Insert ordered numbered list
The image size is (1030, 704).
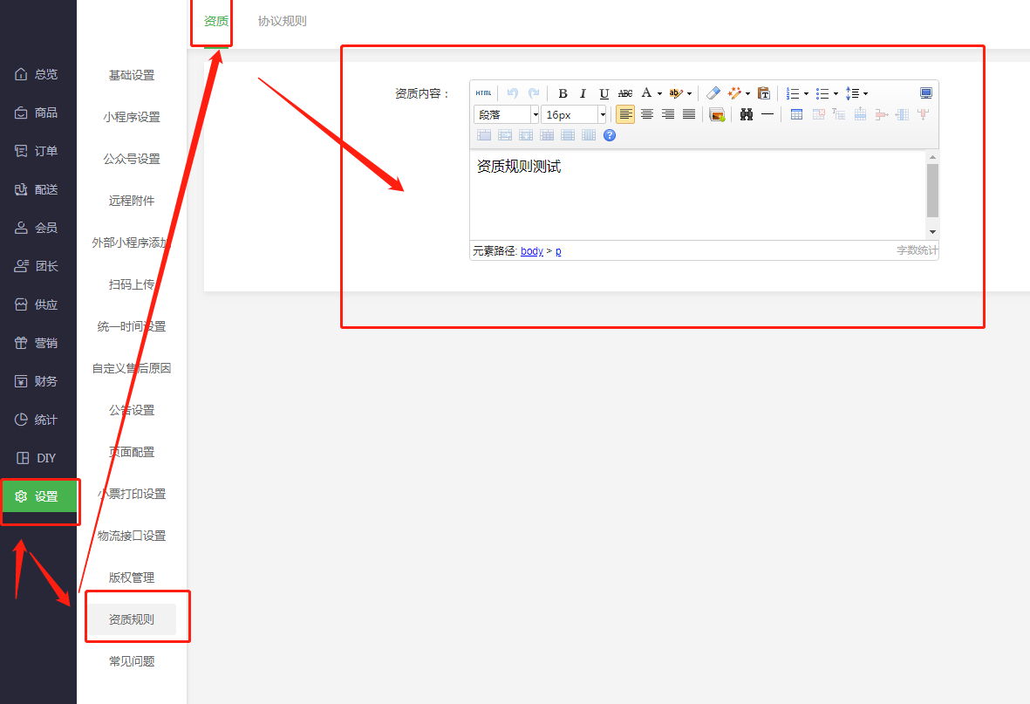pyautogui.click(x=793, y=93)
